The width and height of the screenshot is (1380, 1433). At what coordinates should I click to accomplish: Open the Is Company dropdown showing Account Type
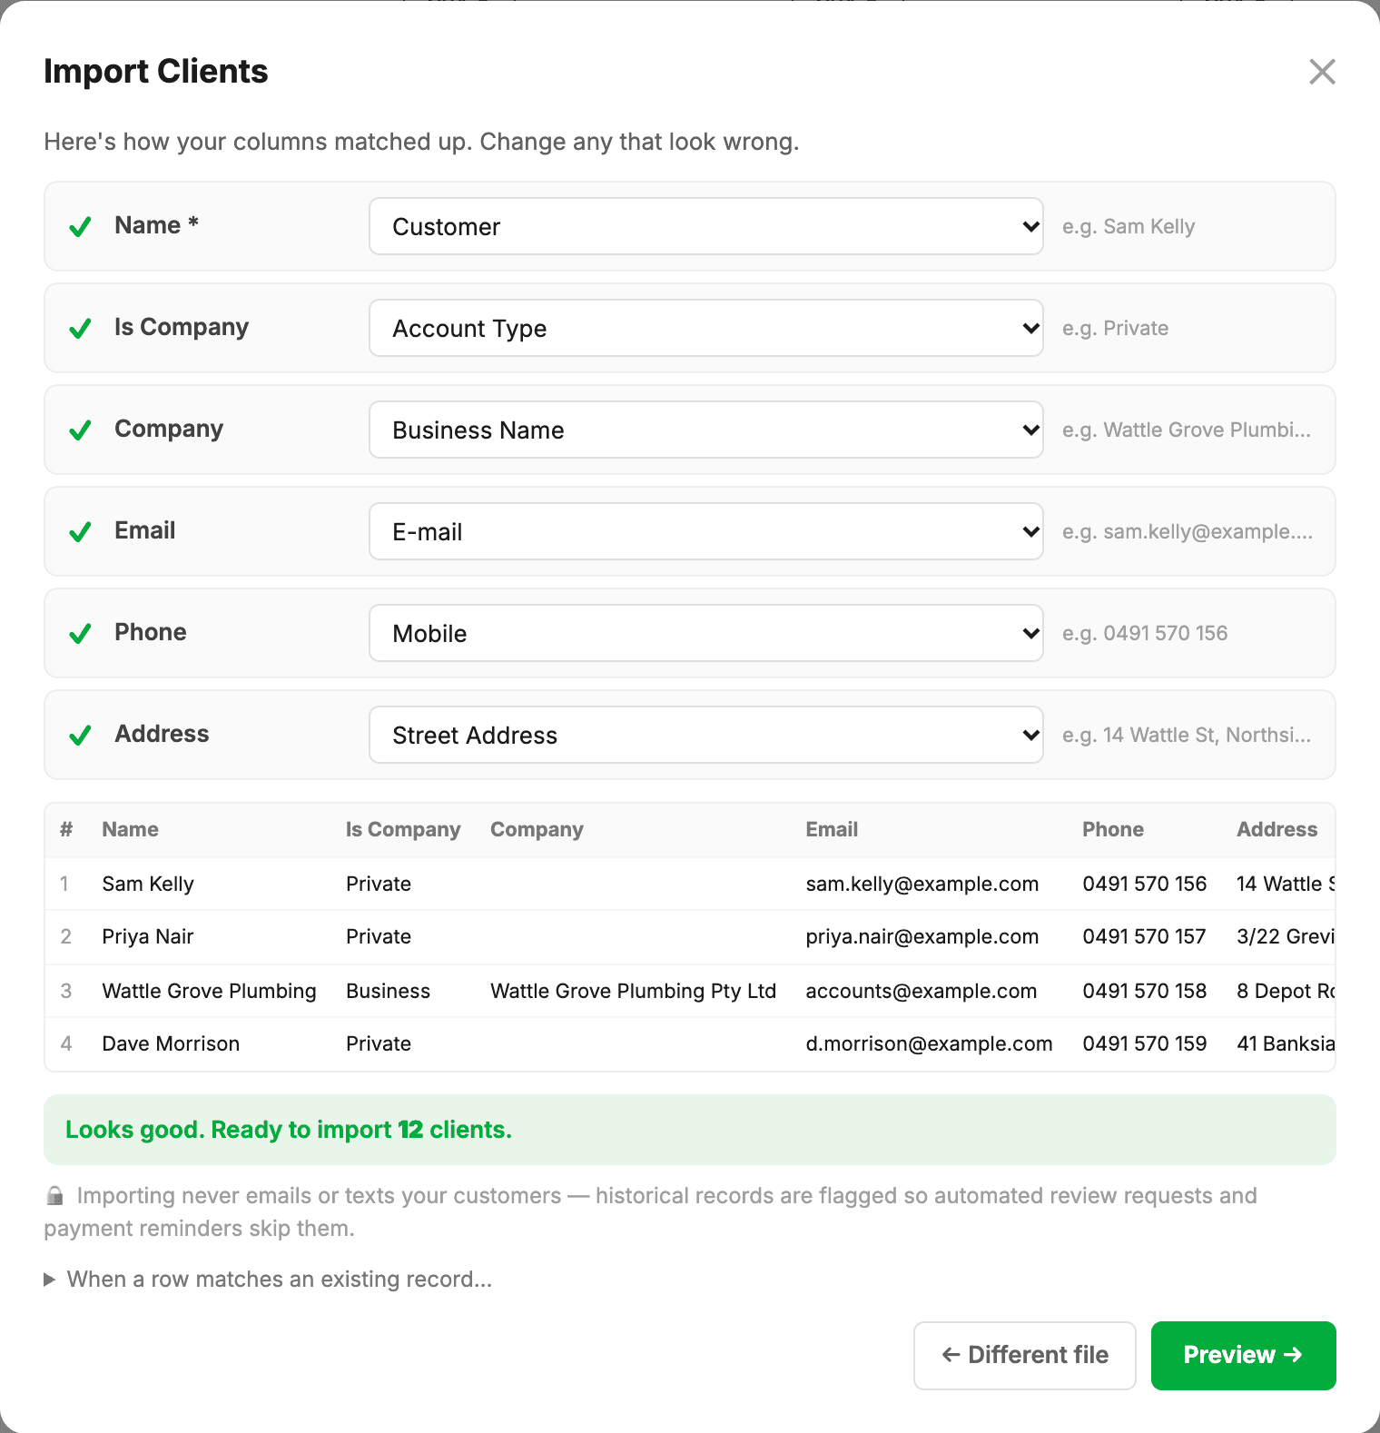[x=706, y=328]
